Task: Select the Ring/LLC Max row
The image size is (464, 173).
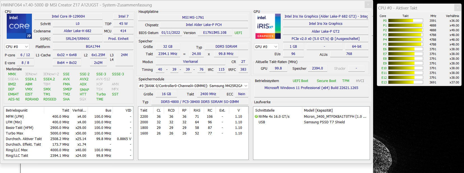Action: (x=69, y=150)
